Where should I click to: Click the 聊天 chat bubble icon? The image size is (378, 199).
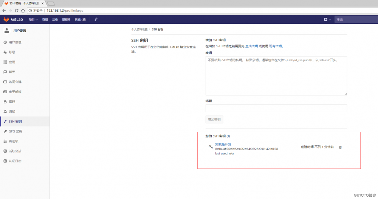(x=5, y=72)
